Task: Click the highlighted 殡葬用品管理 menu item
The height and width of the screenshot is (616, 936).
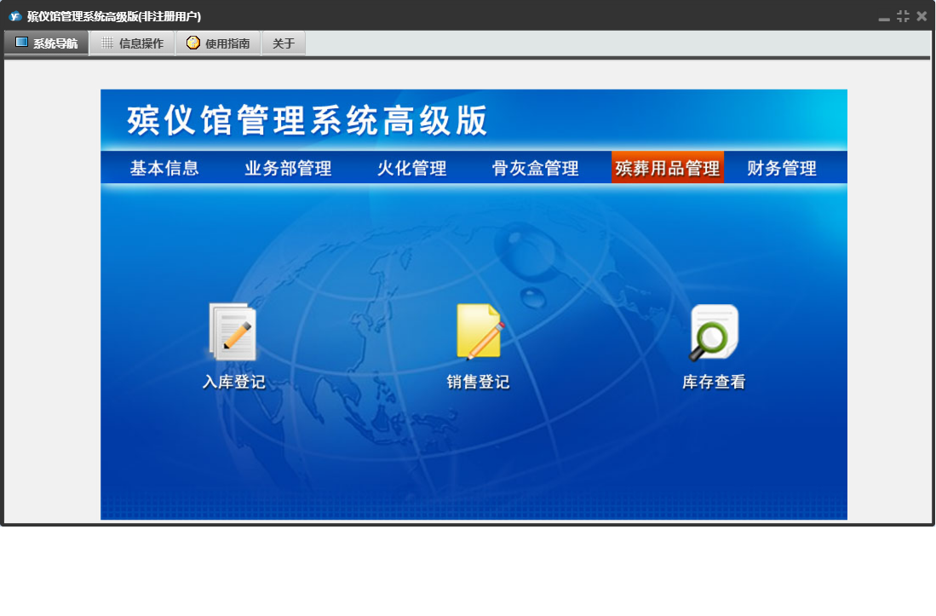Action: click(x=668, y=169)
